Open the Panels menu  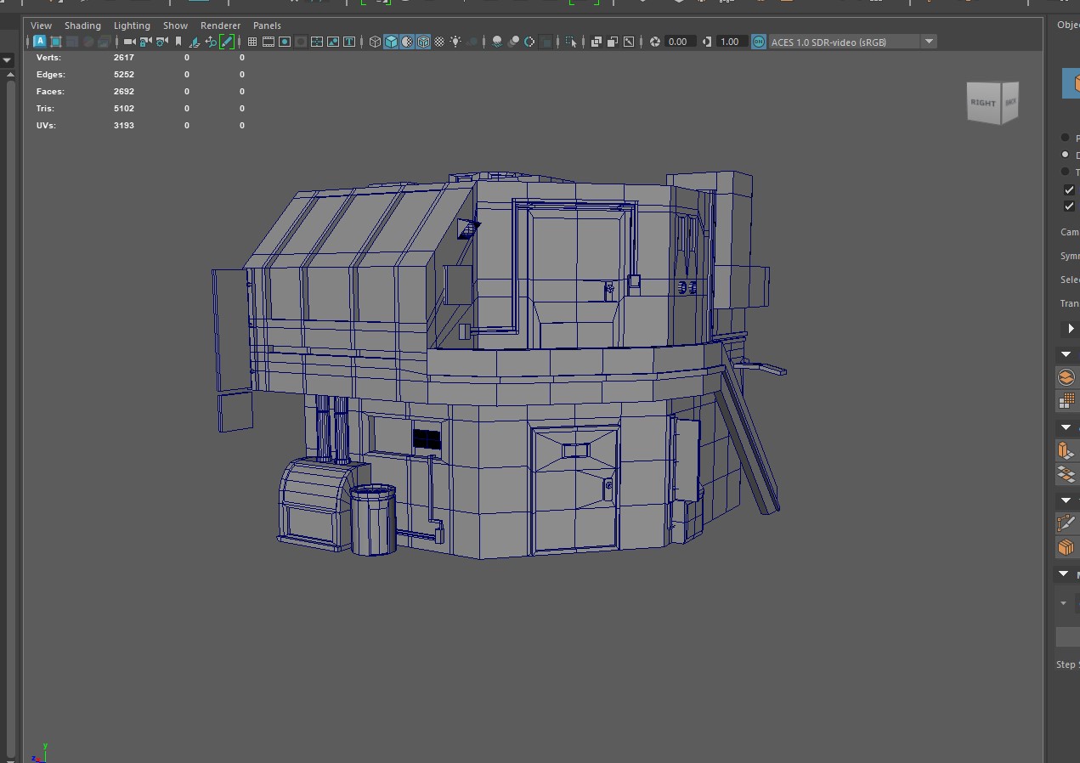(267, 25)
